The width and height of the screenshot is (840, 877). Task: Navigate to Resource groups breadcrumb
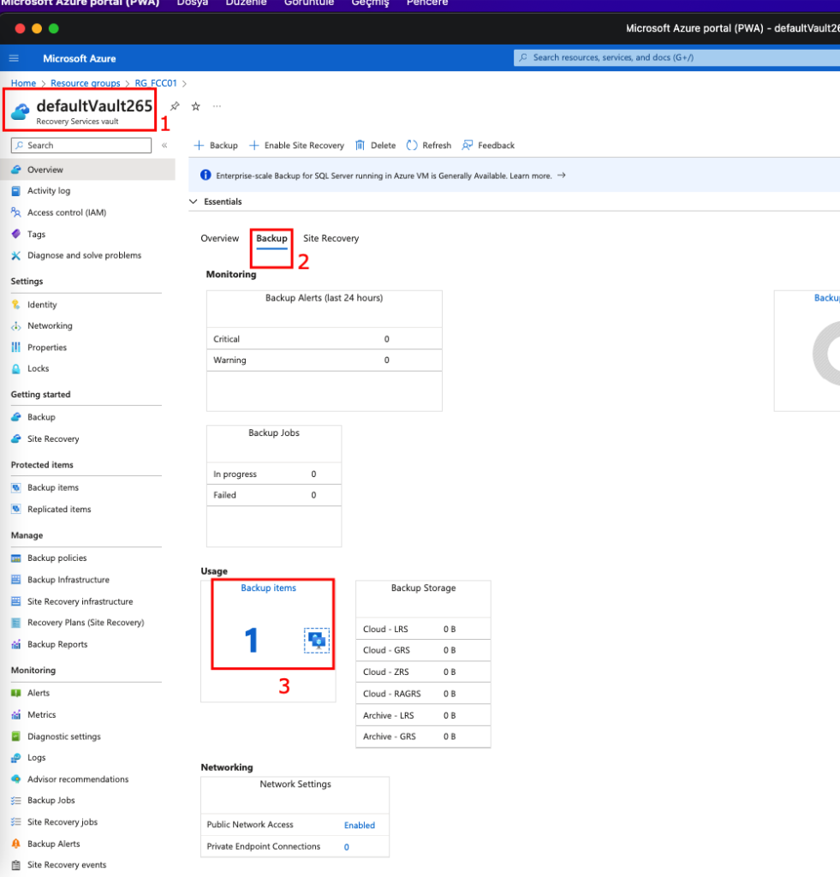click(x=86, y=83)
